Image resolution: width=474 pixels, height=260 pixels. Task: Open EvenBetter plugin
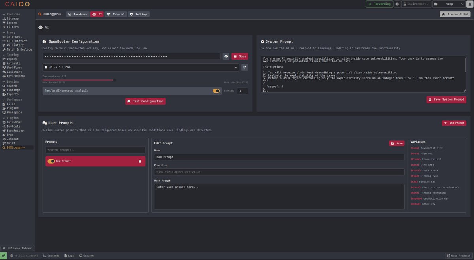pyautogui.click(x=15, y=130)
